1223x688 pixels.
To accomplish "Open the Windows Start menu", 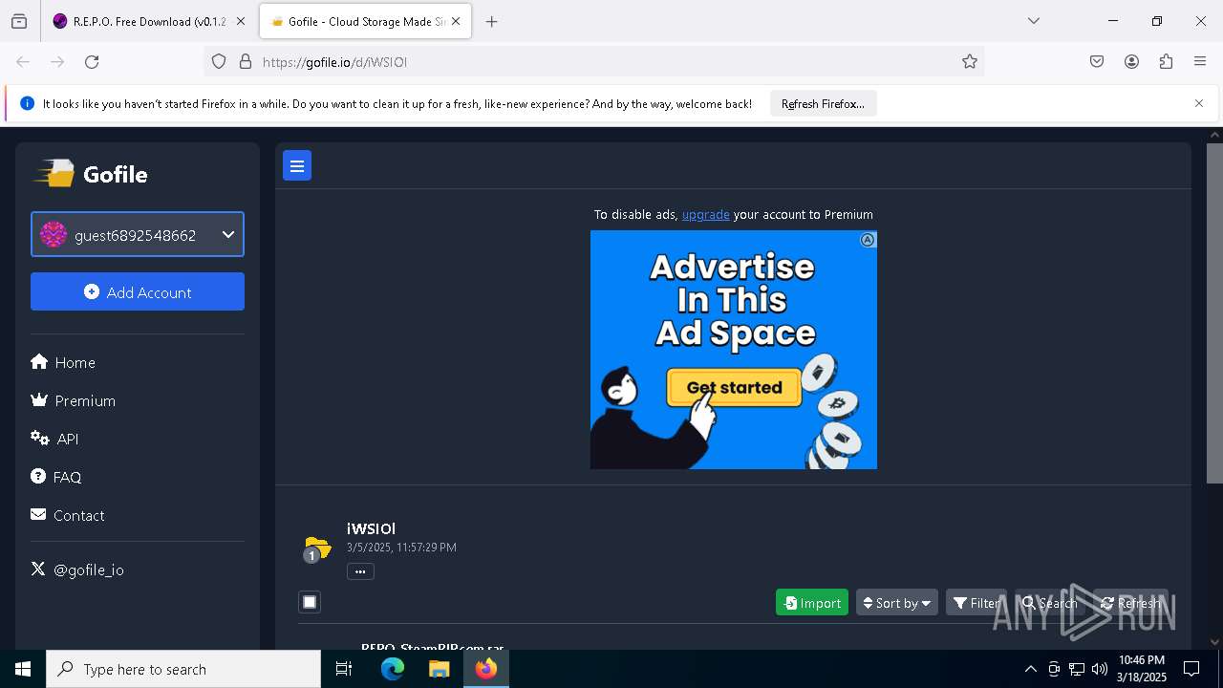I will click(23, 669).
